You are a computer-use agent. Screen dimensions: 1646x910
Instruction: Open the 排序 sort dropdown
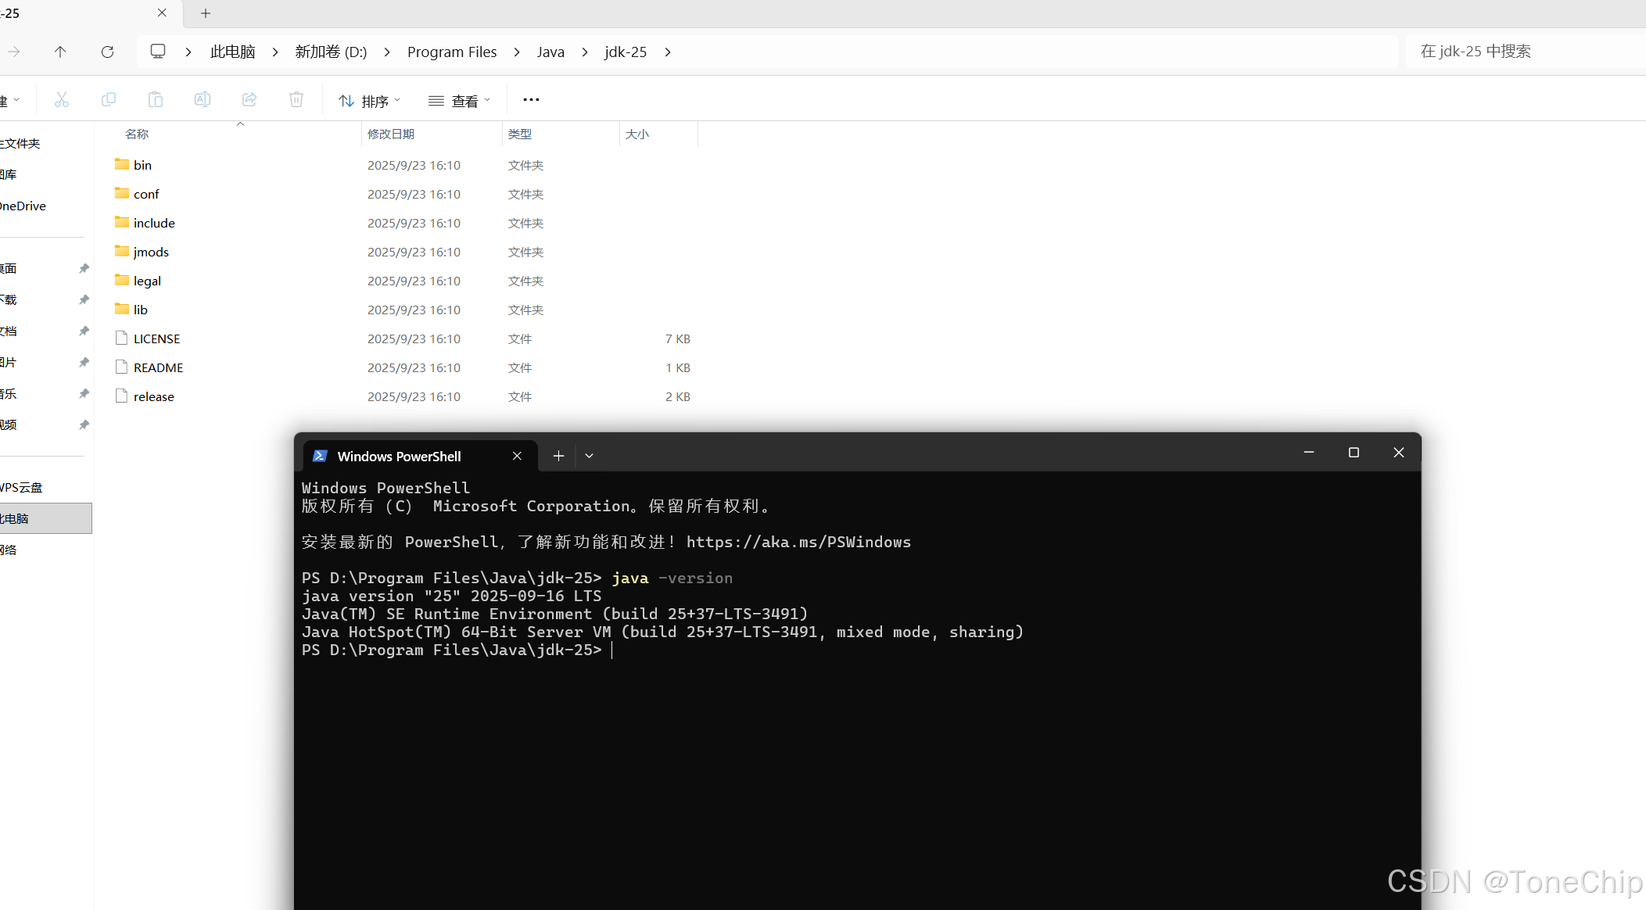click(370, 101)
